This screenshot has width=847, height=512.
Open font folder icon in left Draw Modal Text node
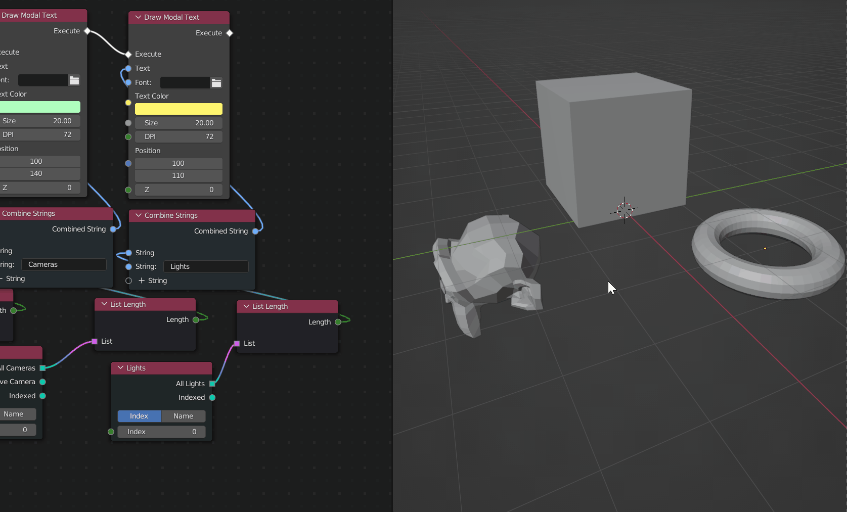74,80
